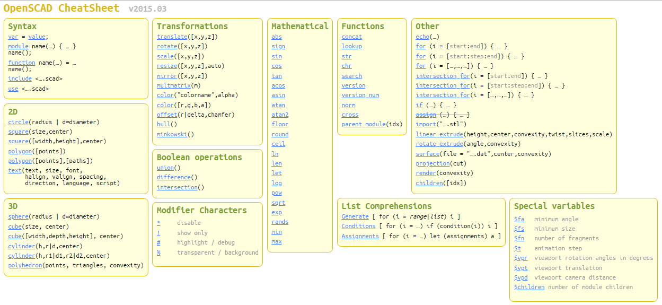This screenshot has width=662, height=305.
Task: Open the polyhedron documentation link
Action: click(x=25, y=265)
